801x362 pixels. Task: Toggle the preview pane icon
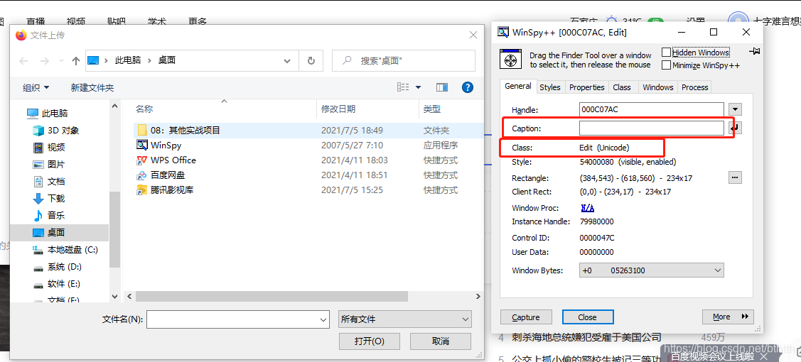pyautogui.click(x=442, y=87)
